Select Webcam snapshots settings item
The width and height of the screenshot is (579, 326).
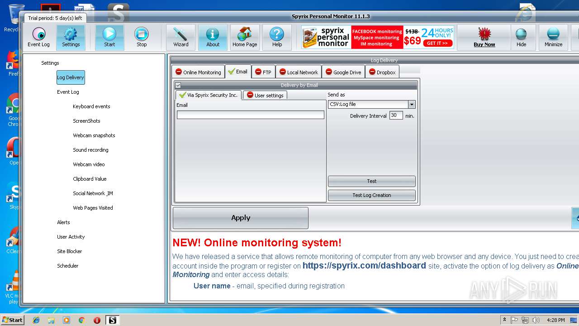94,135
